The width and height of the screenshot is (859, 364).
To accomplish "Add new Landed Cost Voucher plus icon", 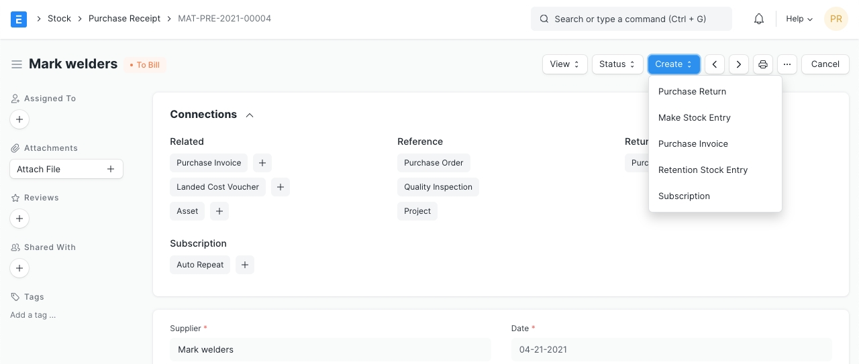I will (x=281, y=187).
